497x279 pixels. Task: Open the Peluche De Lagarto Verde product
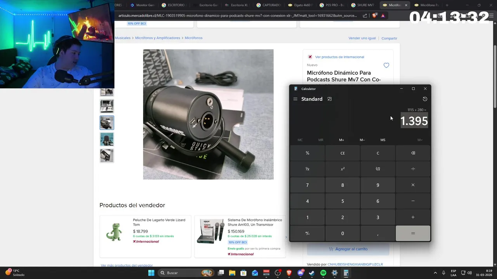[145, 236]
